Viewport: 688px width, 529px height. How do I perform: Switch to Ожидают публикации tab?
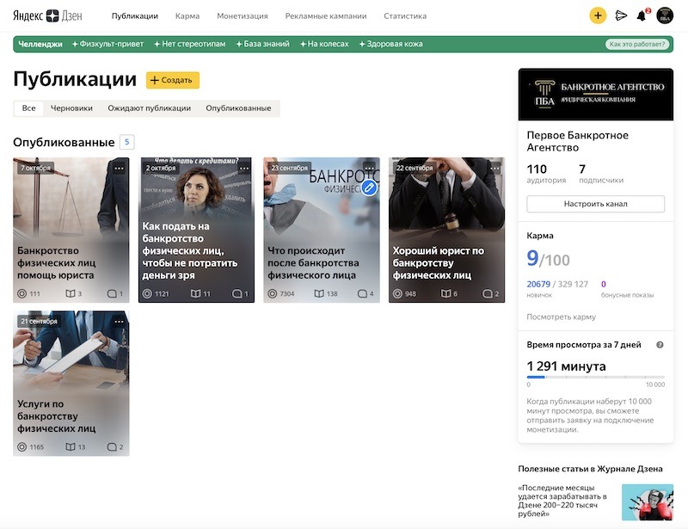click(149, 108)
